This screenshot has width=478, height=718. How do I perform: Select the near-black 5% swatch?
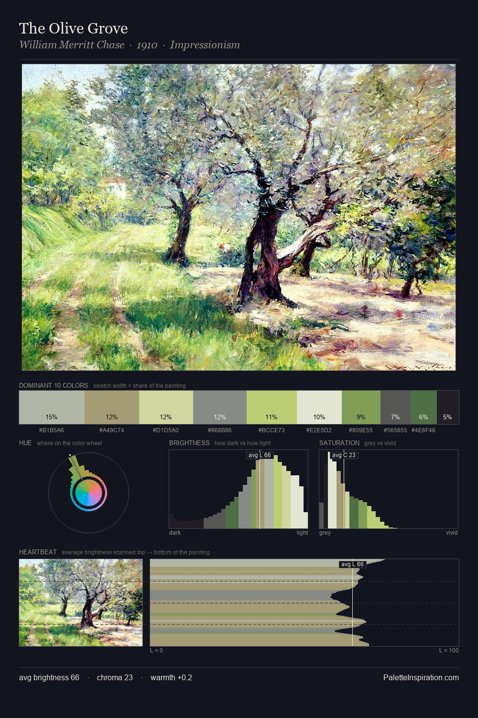[x=448, y=407]
